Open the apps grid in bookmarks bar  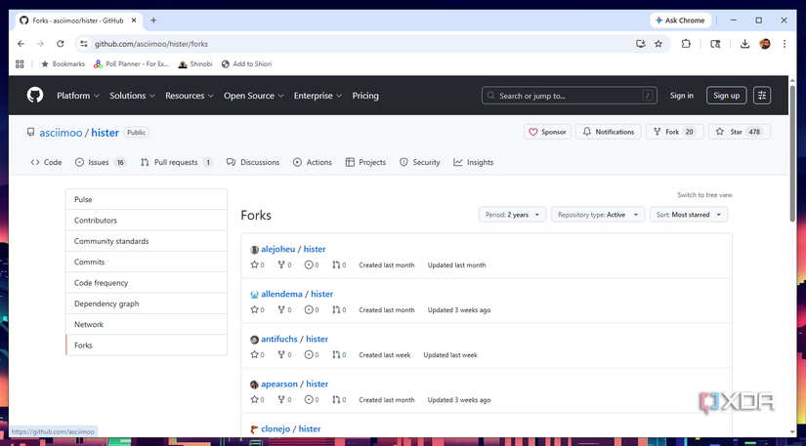click(x=20, y=64)
